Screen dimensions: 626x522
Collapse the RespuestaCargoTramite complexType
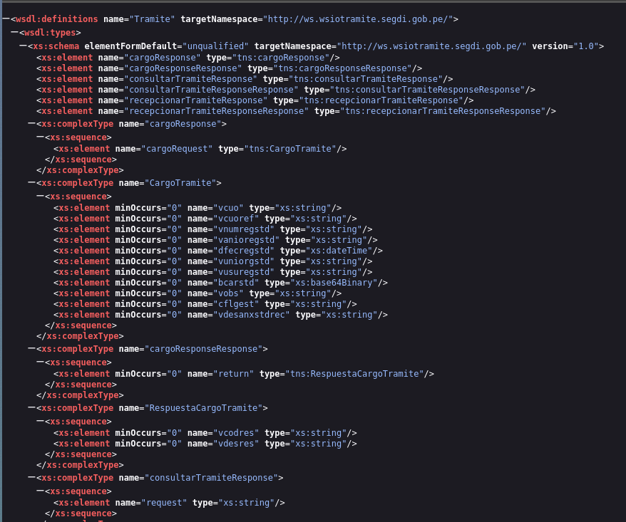coord(31,407)
